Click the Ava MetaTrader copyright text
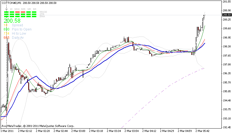This screenshot has width=232, height=133. click(x=38, y=126)
